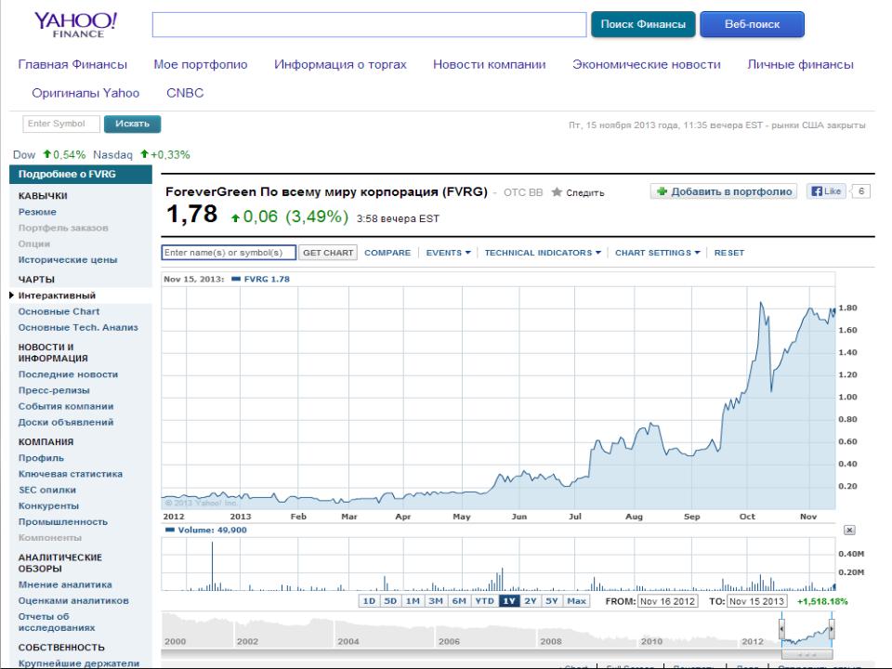The width and height of the screenshot is (892, 669).
Task: Open Конкуренты link
Action: (x=49, y=505)
